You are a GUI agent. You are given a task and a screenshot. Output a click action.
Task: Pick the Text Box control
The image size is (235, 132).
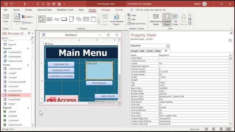(x=49, y=19)
